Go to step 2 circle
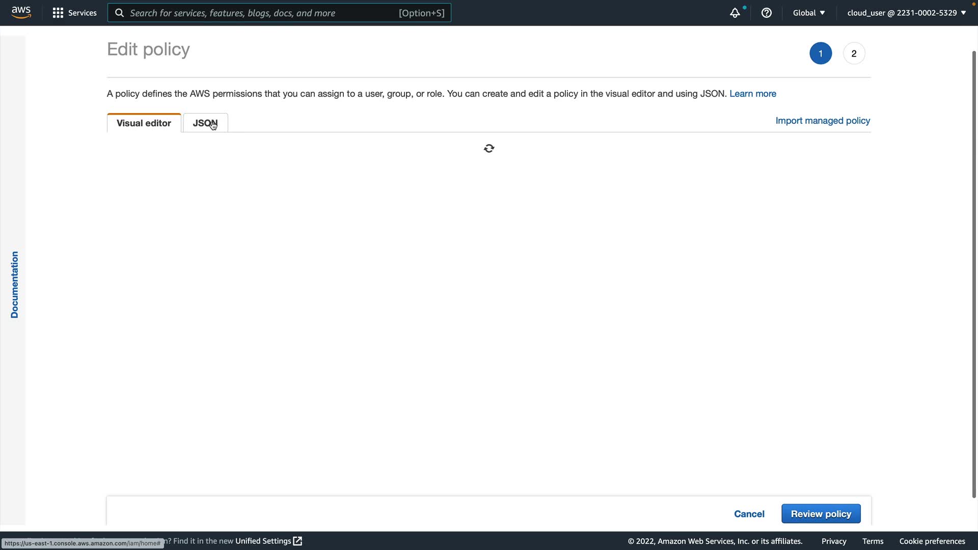The width and height of the screenshot is (978, 550). [854, 53]
